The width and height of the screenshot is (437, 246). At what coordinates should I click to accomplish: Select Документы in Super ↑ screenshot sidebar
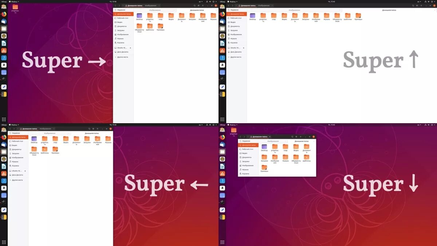(236, 26)
